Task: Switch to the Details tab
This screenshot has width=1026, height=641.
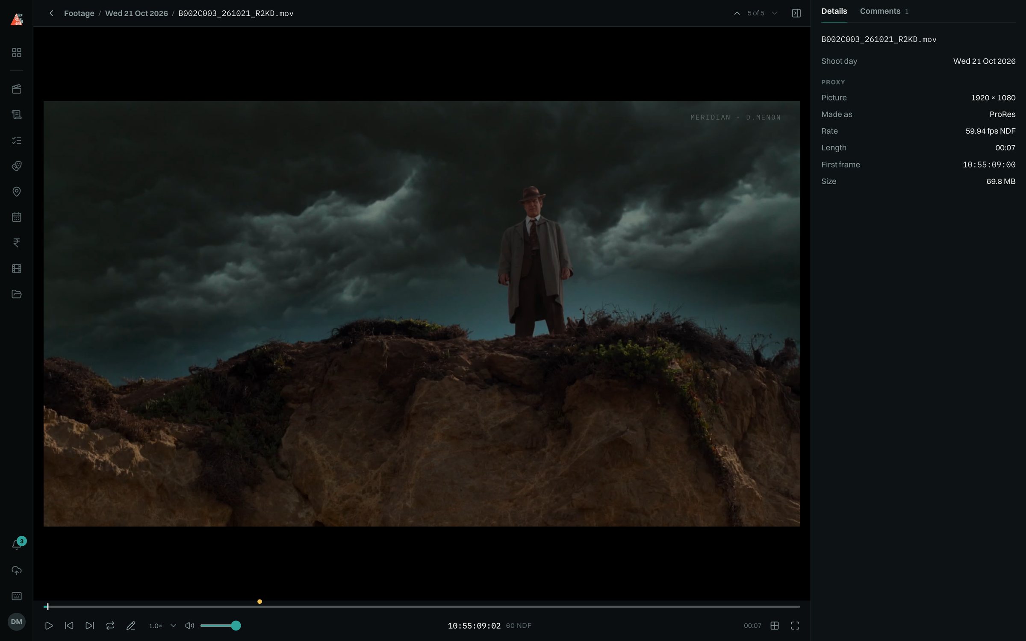Action: click(x=834, y=12)
